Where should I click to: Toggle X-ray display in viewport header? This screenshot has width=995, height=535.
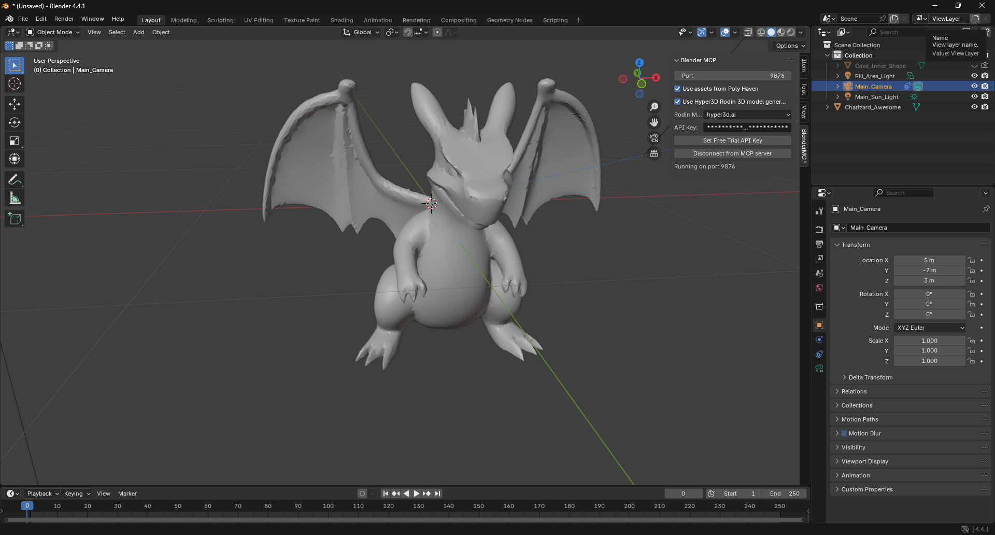(x=748, y=32)
